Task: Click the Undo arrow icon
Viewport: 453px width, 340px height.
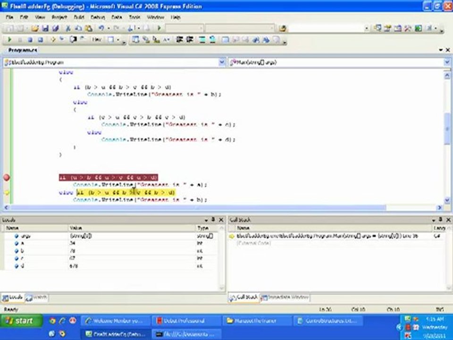Action: tap(101, 28)
